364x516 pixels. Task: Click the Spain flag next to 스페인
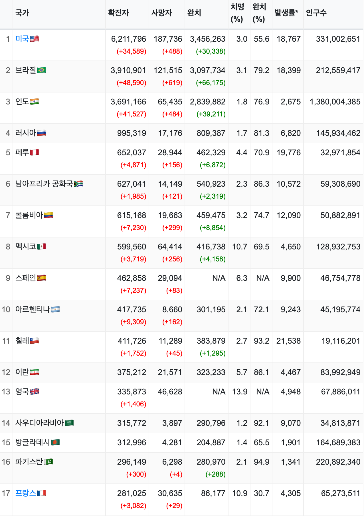point(41,278)
